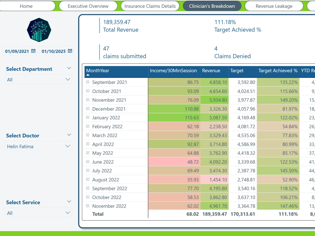This screenshot has height=236, width=315.
Task: Open the Department dropdown showing All
Action: [38, 80]
